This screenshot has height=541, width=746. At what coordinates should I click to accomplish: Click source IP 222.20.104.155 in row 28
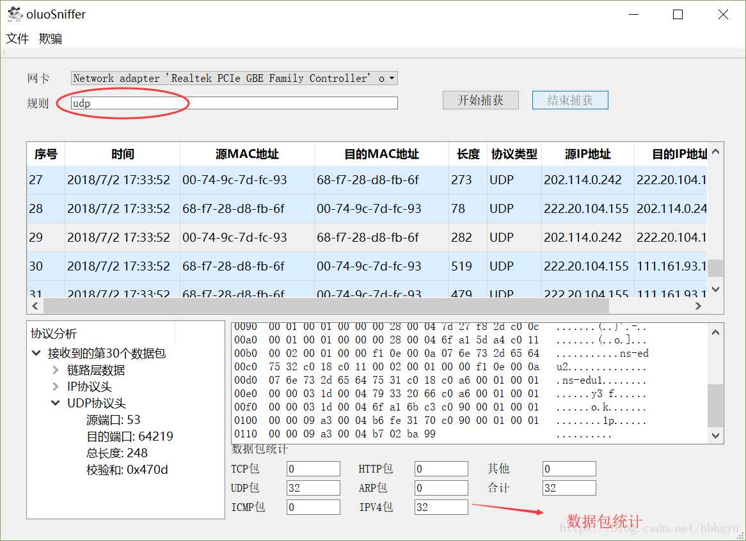(x=586, y=208)
